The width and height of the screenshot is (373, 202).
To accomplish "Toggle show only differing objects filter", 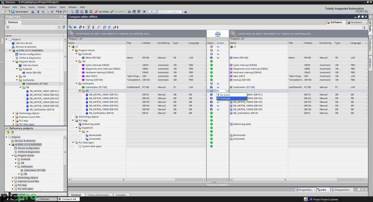I will (75, 27).
